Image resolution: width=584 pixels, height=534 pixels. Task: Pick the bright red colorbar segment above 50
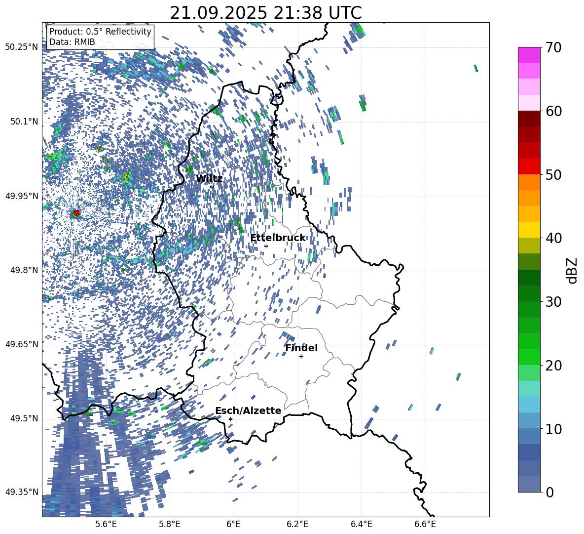tap(529, 166)
